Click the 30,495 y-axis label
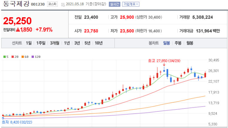The image size is (228, 128). click(x=214, y=60)
